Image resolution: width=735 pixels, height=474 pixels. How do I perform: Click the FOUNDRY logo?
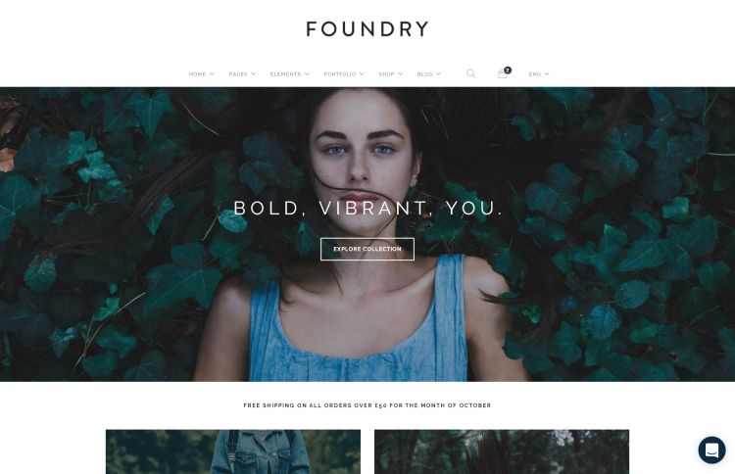coord(367,29)
